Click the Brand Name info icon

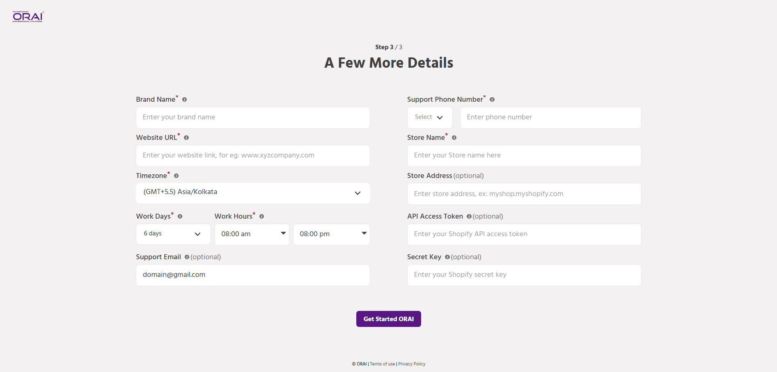coord(184,100)
